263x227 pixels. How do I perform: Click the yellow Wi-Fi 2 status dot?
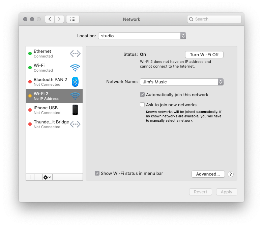pos(30,96)
